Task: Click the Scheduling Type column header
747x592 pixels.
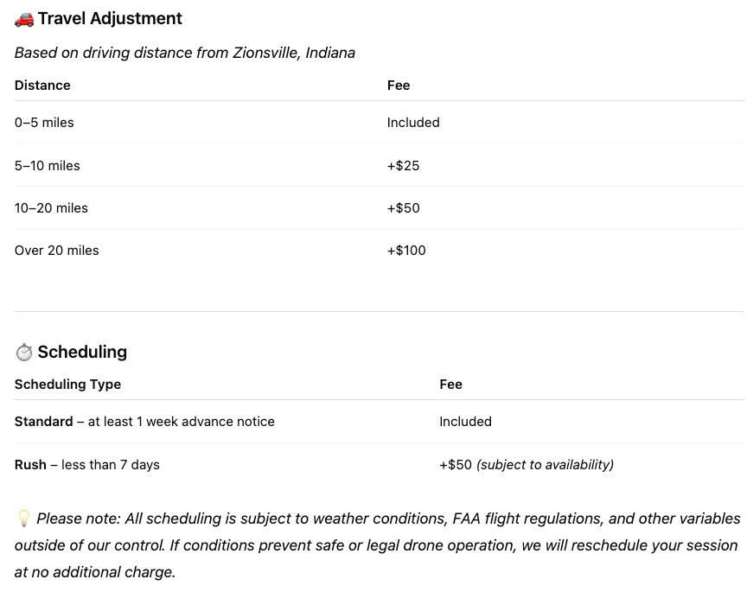Action: click(x=67, y=385)
